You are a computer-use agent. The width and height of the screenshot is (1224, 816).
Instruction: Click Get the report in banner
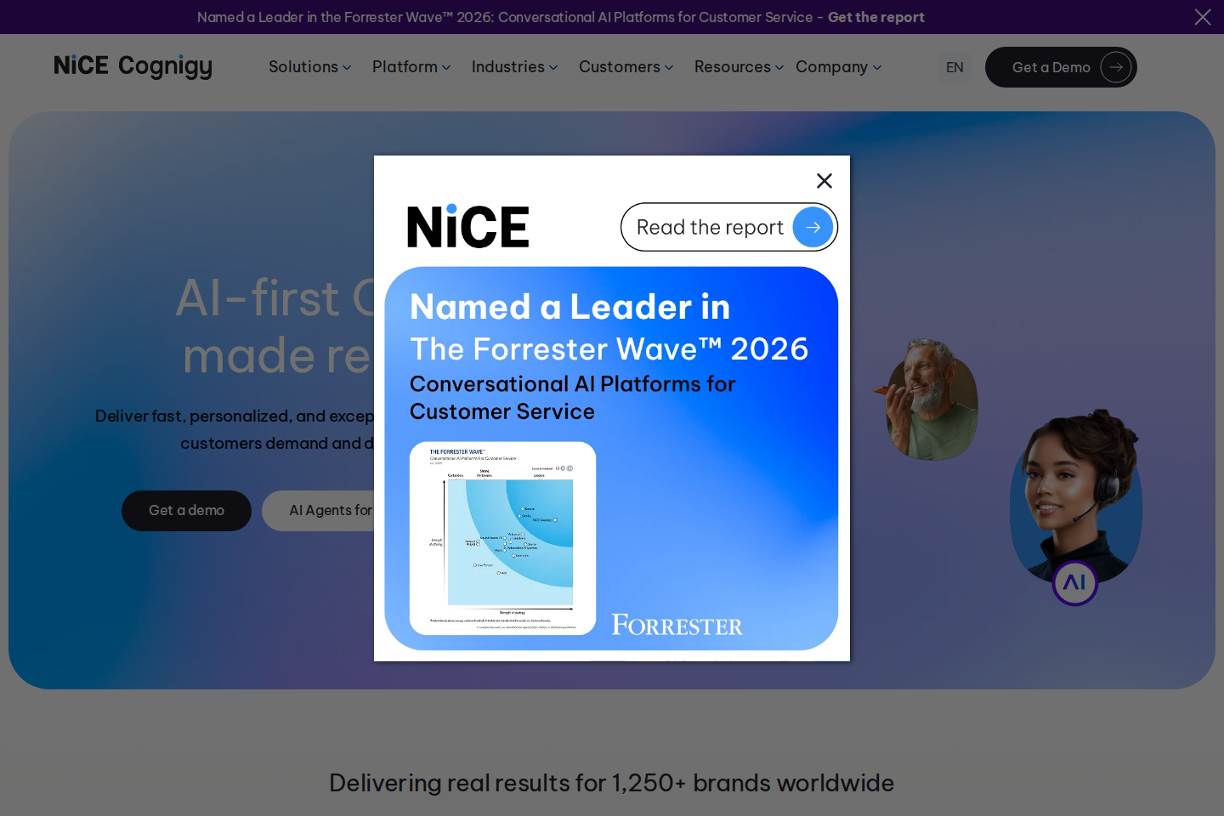click(x=875, y=17)
